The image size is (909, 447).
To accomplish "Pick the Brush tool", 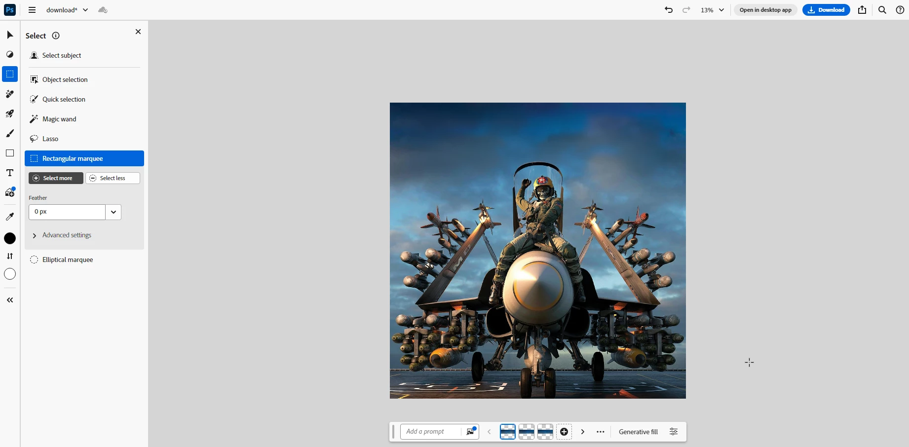I will (x=10, y=133).
